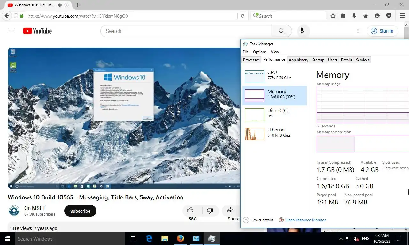Mute the YouTube tab audio icon
This screenshot has width=409, height=245.
point(59,5)
